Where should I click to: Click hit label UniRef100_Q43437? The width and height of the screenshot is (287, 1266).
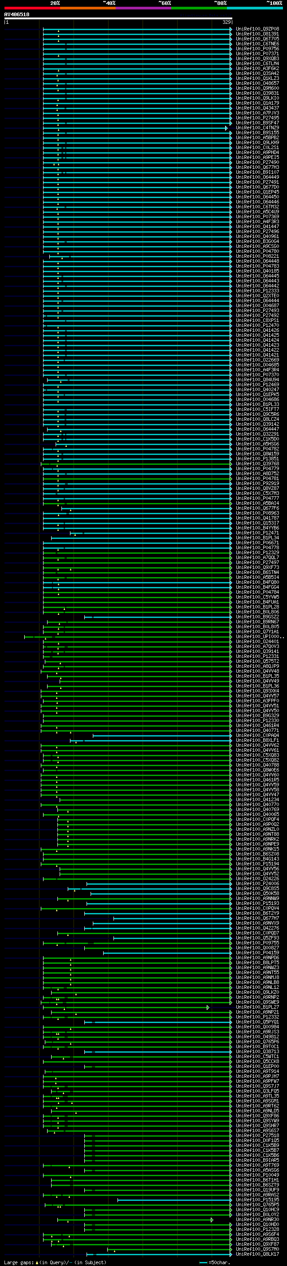point(257,108)
